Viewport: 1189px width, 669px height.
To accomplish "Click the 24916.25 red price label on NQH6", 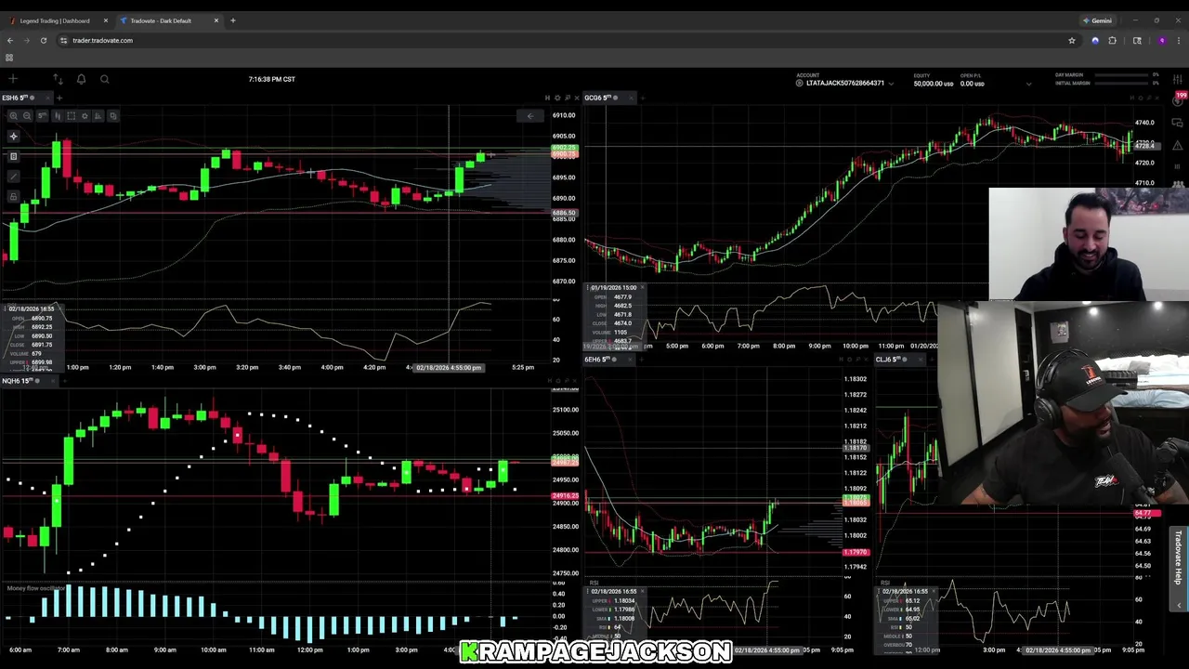I will tap(566, 496).
